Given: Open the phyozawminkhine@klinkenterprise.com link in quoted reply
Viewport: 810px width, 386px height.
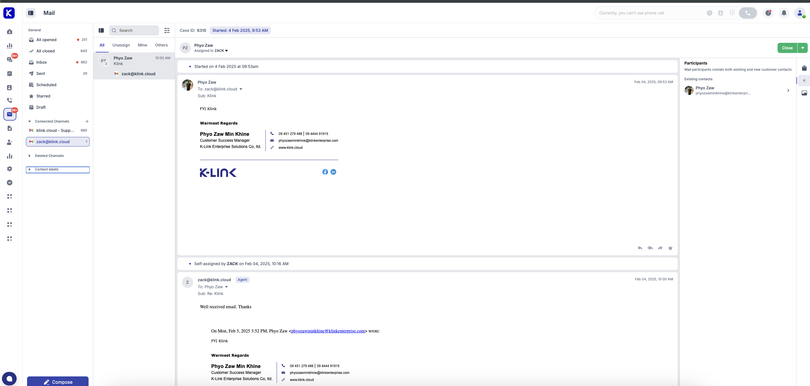Looking at the screenshot, I should point(328,331).
